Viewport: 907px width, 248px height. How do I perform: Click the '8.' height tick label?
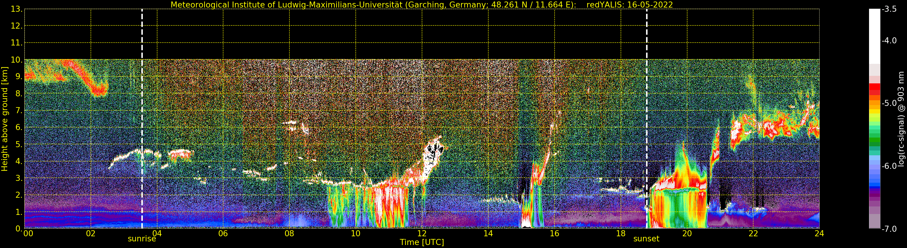point(19,94)
